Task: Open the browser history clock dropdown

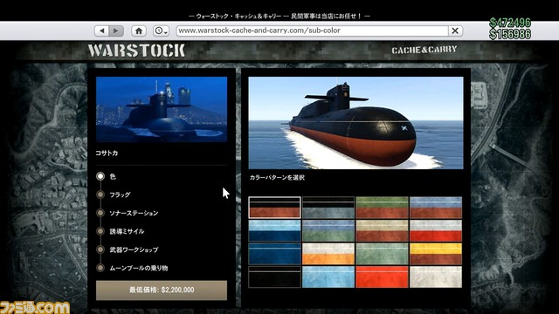Action: [x=161, y=31]
